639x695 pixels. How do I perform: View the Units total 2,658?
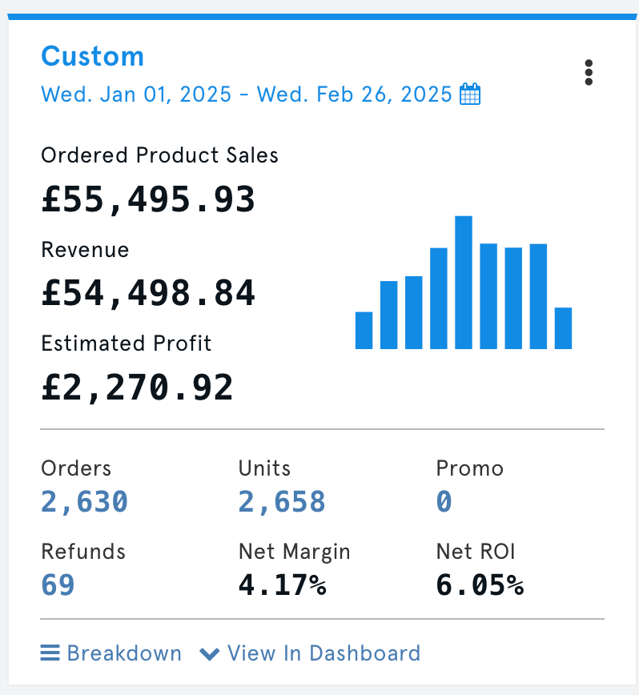(281, 501)
